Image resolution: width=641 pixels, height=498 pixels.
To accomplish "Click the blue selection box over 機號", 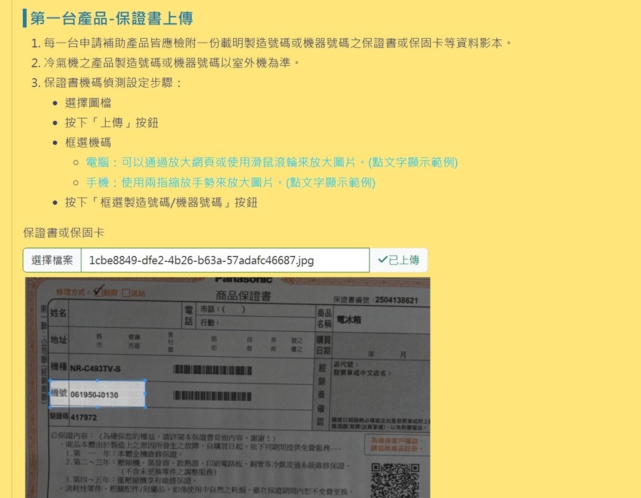I will point(98,394).
